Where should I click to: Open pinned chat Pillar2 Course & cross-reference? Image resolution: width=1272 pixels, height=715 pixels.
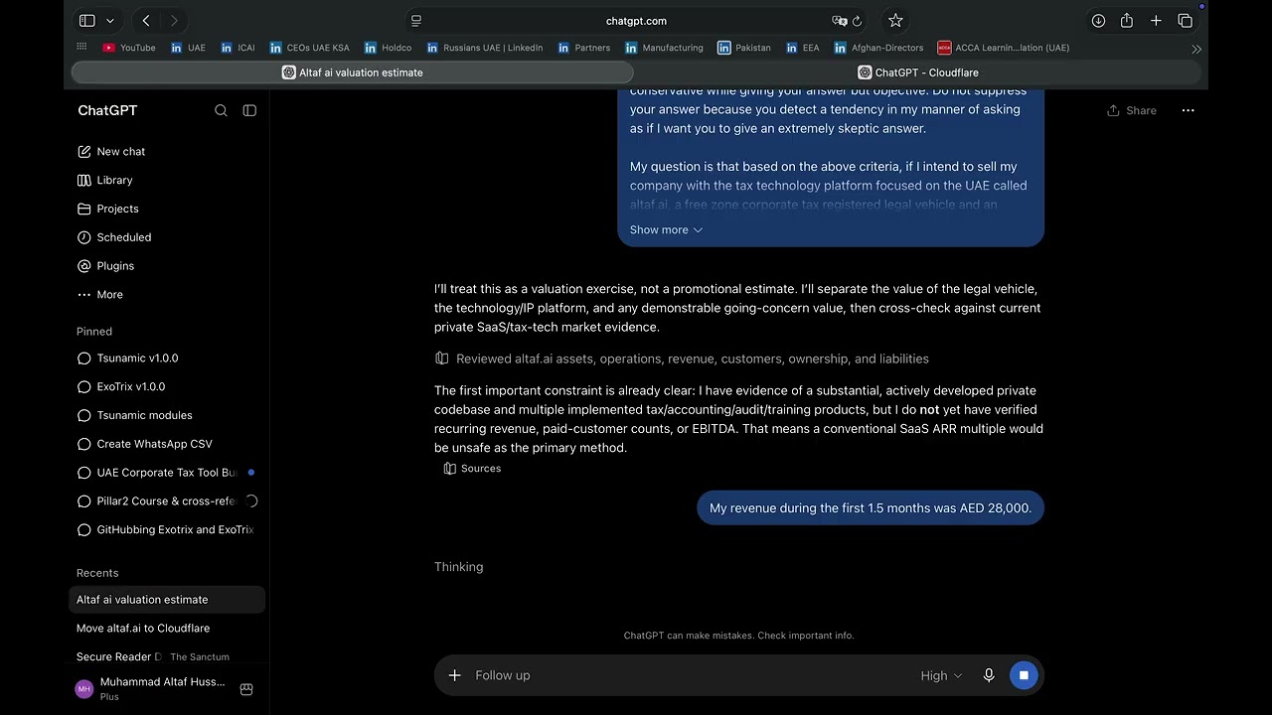click(167, 501)
